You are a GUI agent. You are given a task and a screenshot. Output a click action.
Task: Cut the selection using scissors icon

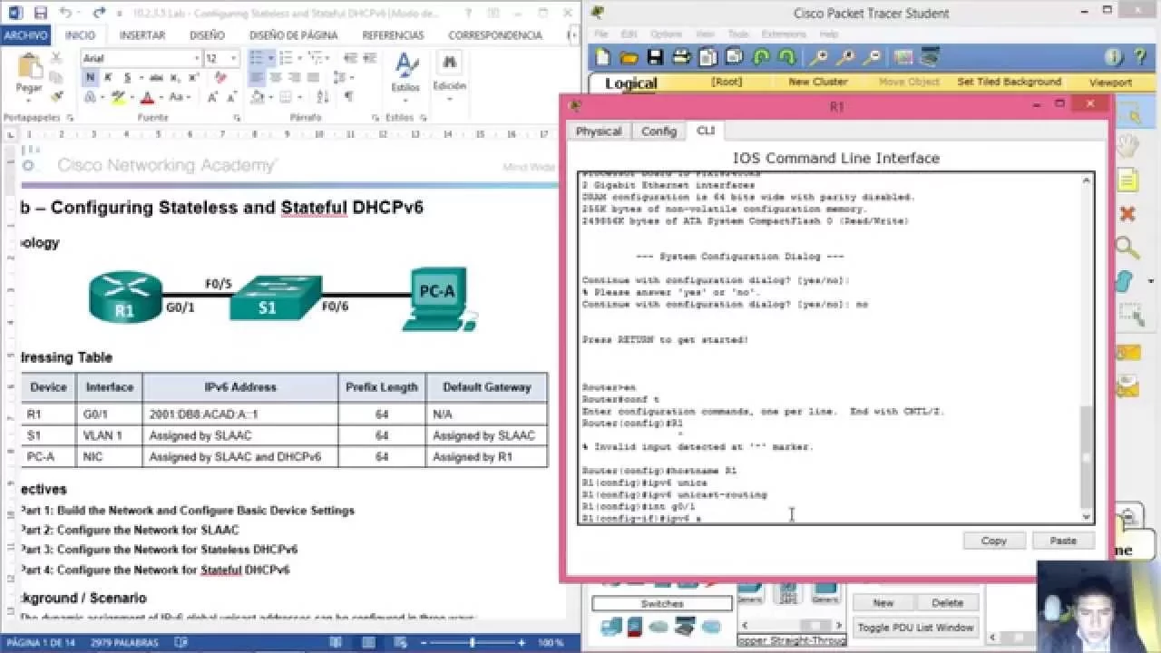57,58
